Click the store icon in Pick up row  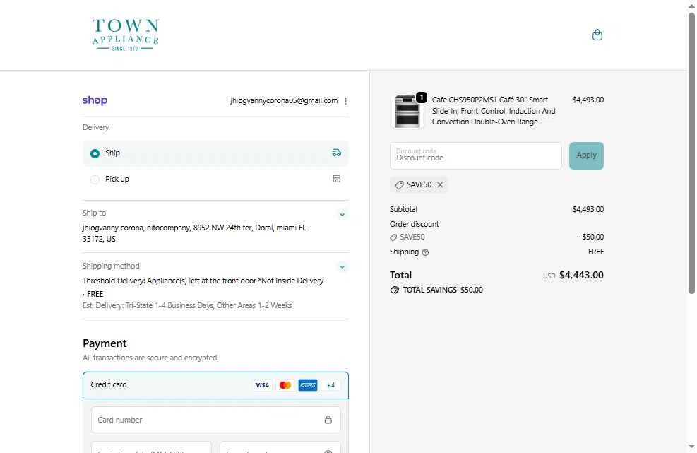pos(337,179)
